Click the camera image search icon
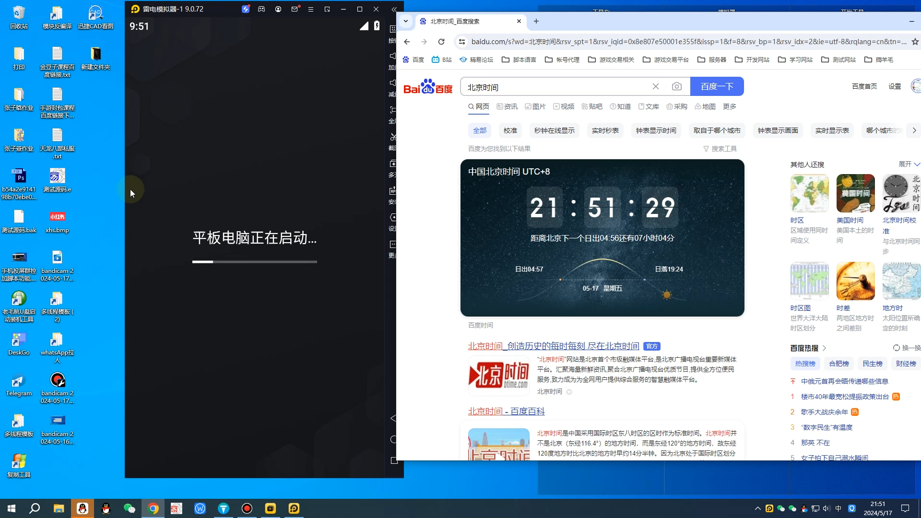921x518 pixels. tap(676, 86)
